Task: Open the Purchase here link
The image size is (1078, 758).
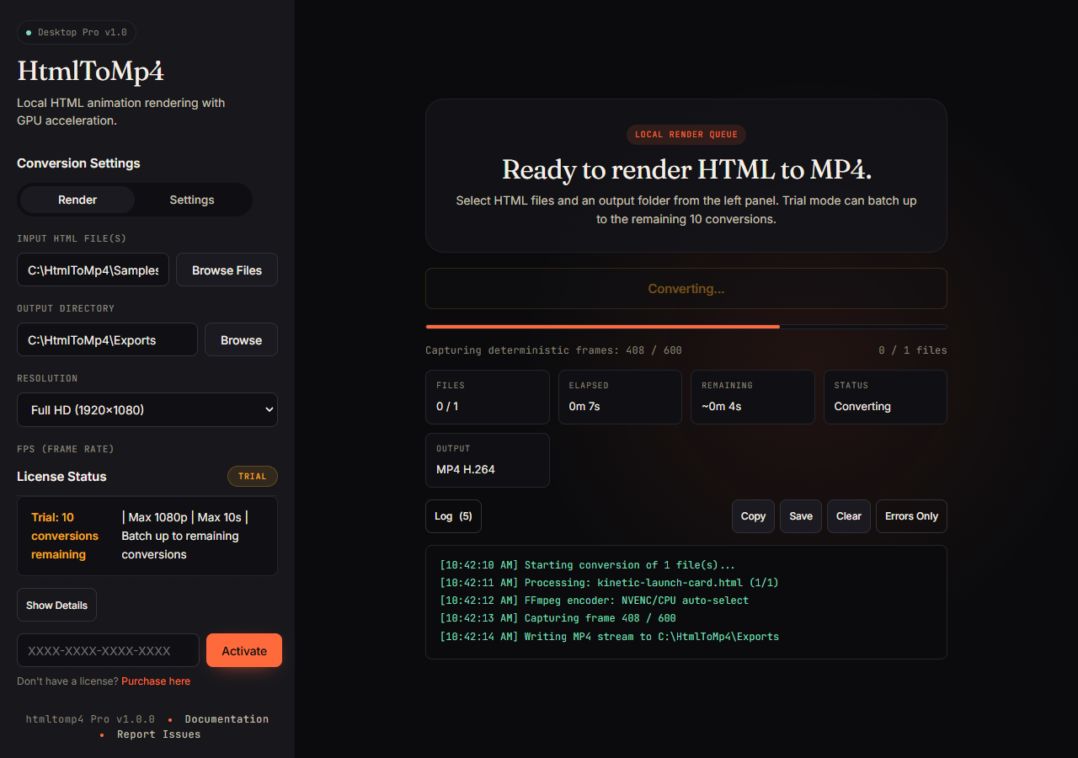Action: tap(156, 681)
